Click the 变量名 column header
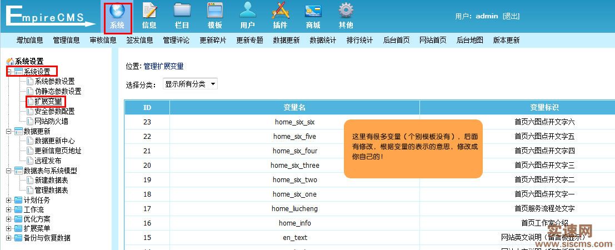 [x=294, y=108]
